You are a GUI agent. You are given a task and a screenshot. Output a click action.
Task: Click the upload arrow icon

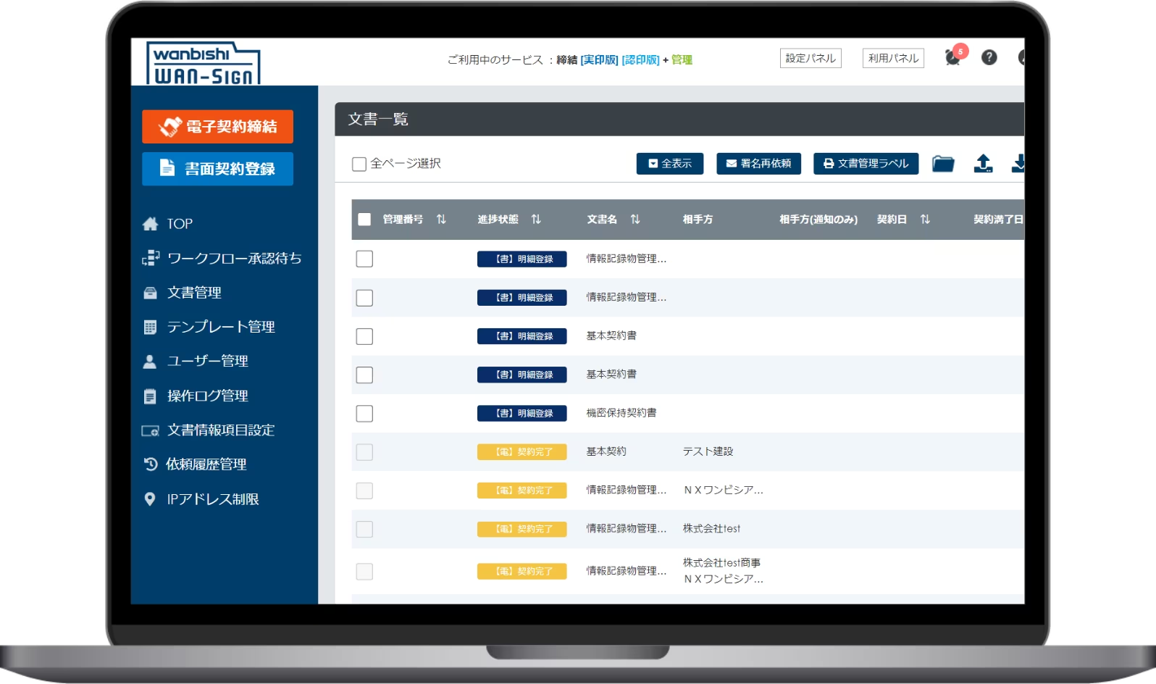coord(983,163)
